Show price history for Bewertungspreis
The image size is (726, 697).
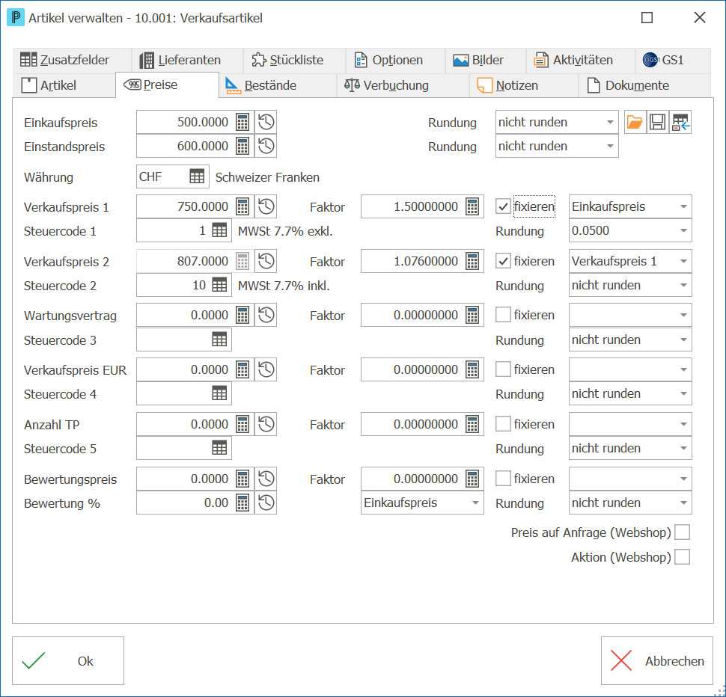pyautogui.click(x=266, y=479)
